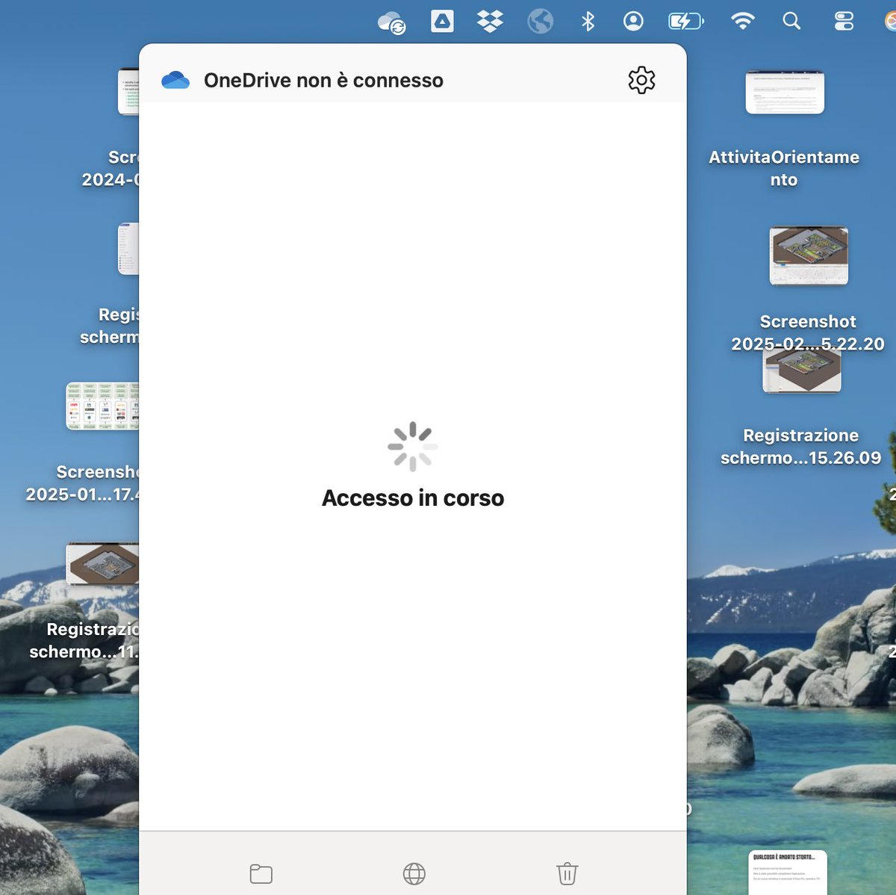Click the Screenshot 2025-02...5.22.20 label

click(x=808, y=332)
